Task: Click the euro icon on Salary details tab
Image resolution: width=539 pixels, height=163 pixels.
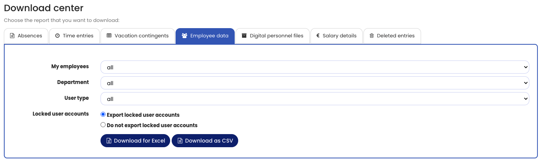Action: tap(318, 36)
